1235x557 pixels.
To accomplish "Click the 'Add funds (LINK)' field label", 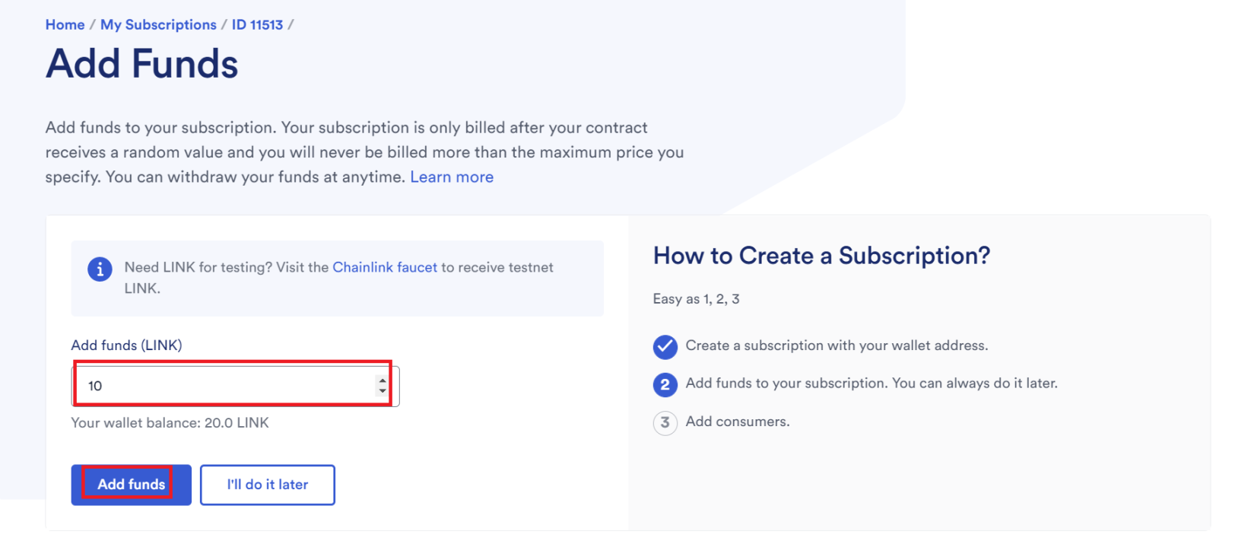I will tap(126, 345).
